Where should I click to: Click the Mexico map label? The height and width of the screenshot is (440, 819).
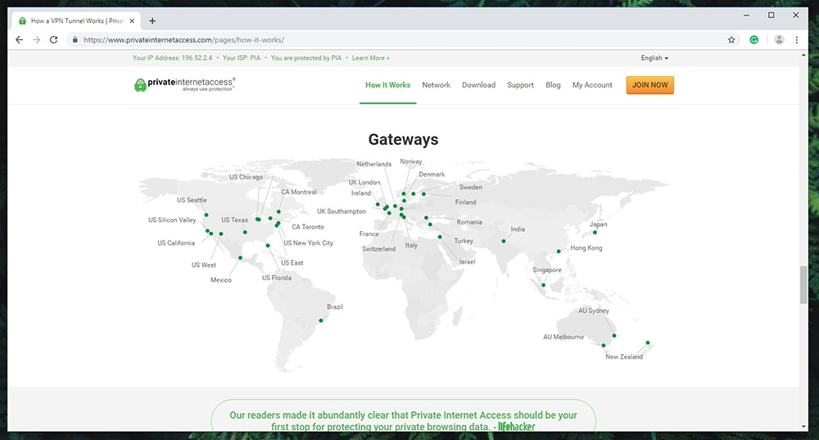point(221,280)
